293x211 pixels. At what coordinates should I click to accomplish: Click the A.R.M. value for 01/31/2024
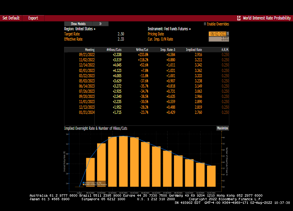225,113
